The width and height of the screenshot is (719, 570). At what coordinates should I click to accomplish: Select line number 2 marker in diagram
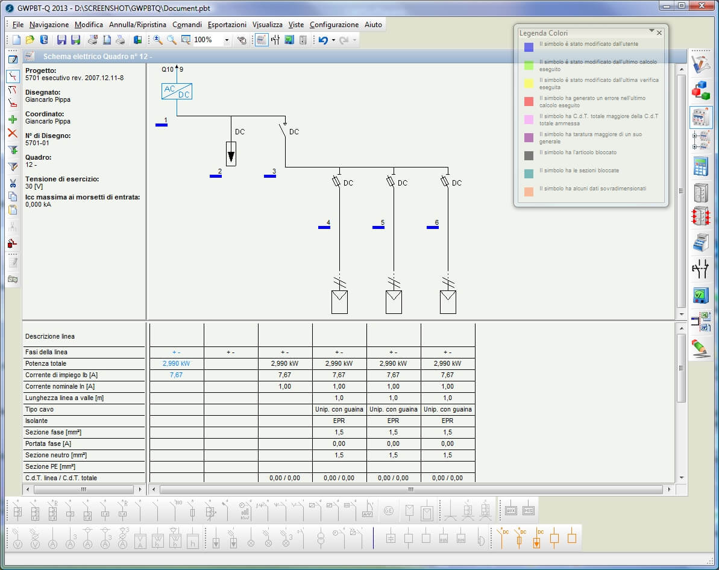(216, 173)
